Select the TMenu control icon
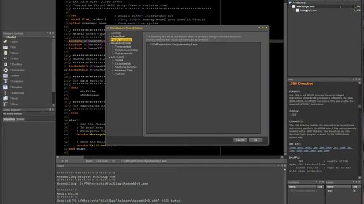The width and height of the screenshot is (364, 204). 6,104
